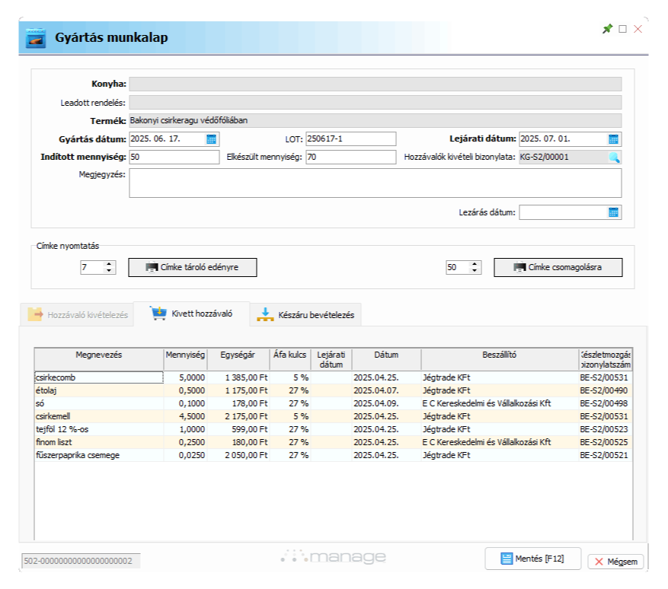Open the Lezárás dátum calendar picker

pos(613,212)
